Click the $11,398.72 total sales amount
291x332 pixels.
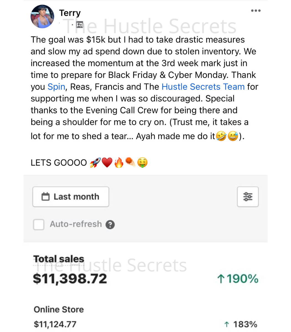pos(70,278)
